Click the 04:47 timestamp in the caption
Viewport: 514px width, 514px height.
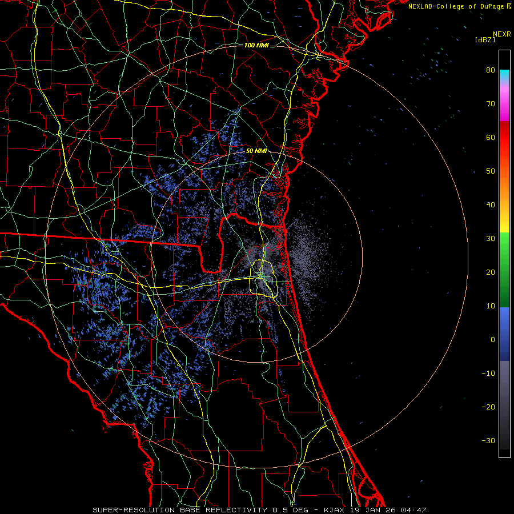[x=413, y=510]
